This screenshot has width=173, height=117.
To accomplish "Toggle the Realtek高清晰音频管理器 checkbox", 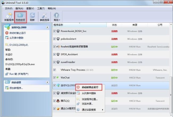I will pyautogui.click(x=55, y=47).
